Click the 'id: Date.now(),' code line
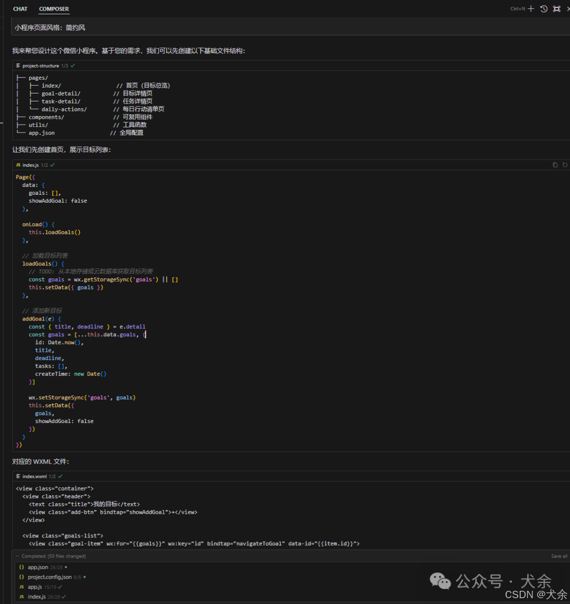 [59, 343]
